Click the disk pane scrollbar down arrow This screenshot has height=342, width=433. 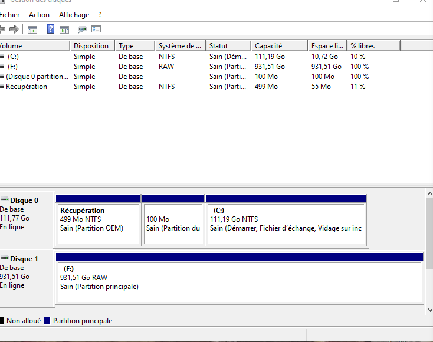click(x=429, y=310)
